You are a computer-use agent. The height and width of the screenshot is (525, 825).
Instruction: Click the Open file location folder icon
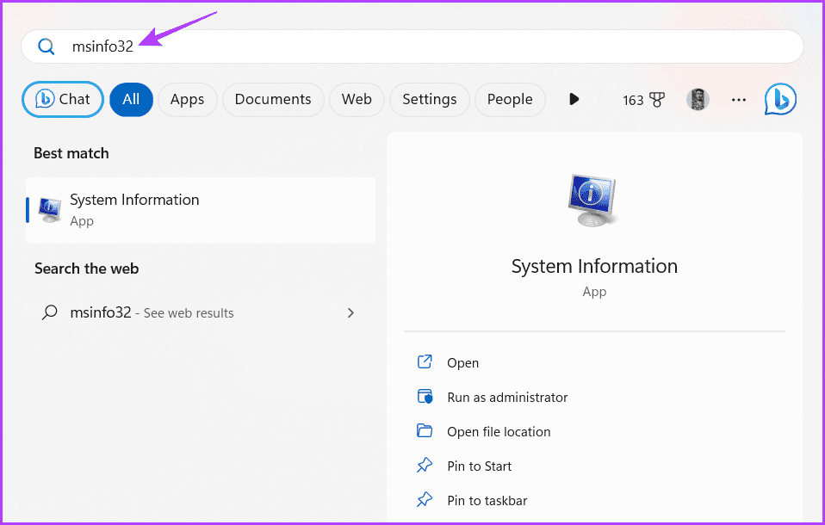click(x=425, y=431)
